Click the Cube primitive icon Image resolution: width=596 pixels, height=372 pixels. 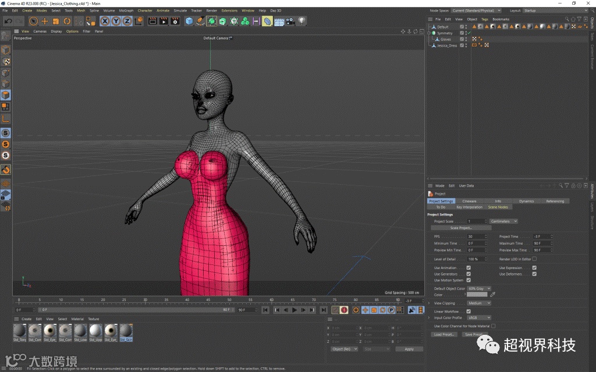pyautogui.click(x=189, y=21)
